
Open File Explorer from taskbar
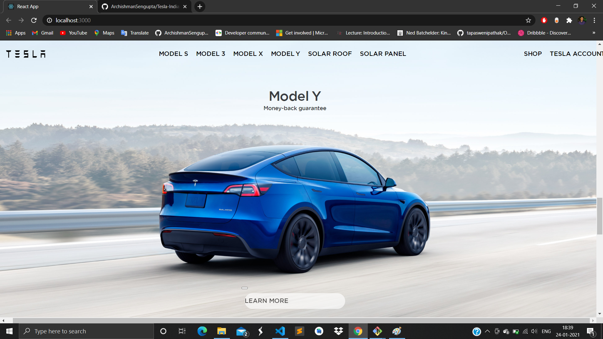pyautogui.click(x=221, y=331)
